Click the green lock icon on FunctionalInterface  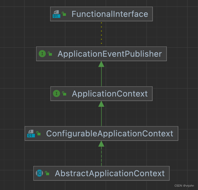click(64, 14)
